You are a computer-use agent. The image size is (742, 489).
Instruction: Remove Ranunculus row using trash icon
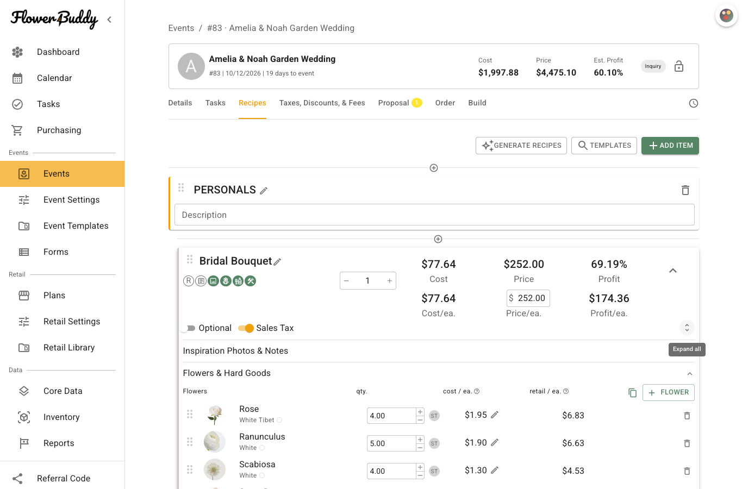pyautogui.click(x=687, y=443)
